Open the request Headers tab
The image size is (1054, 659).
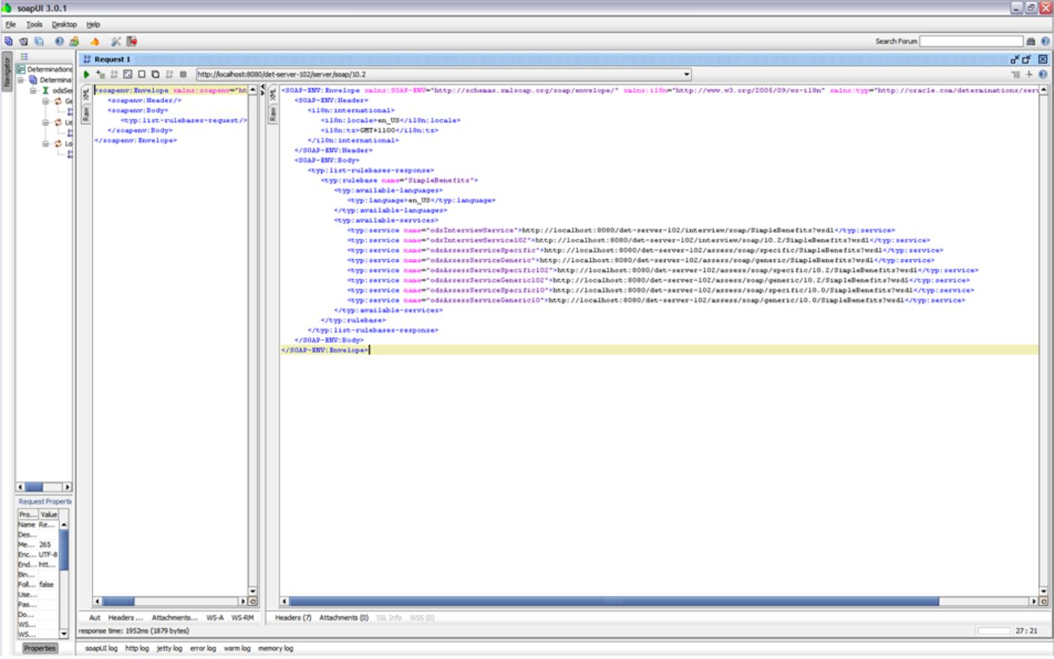pyautogui.click(x=125, y=618)
